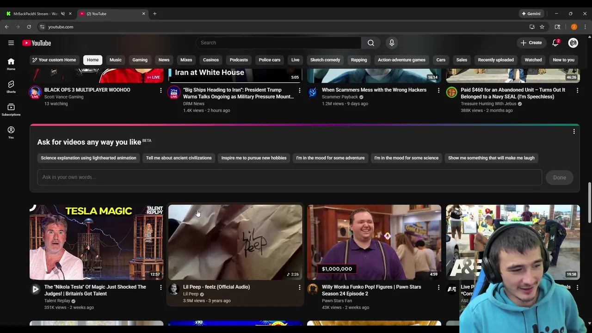Start voice search with microphone icon
592x333 pixels.
click(392, 43)
